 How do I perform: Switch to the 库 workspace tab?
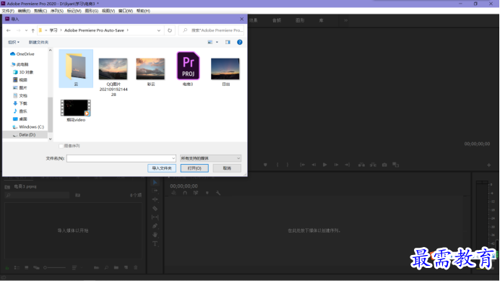[321, 20]
